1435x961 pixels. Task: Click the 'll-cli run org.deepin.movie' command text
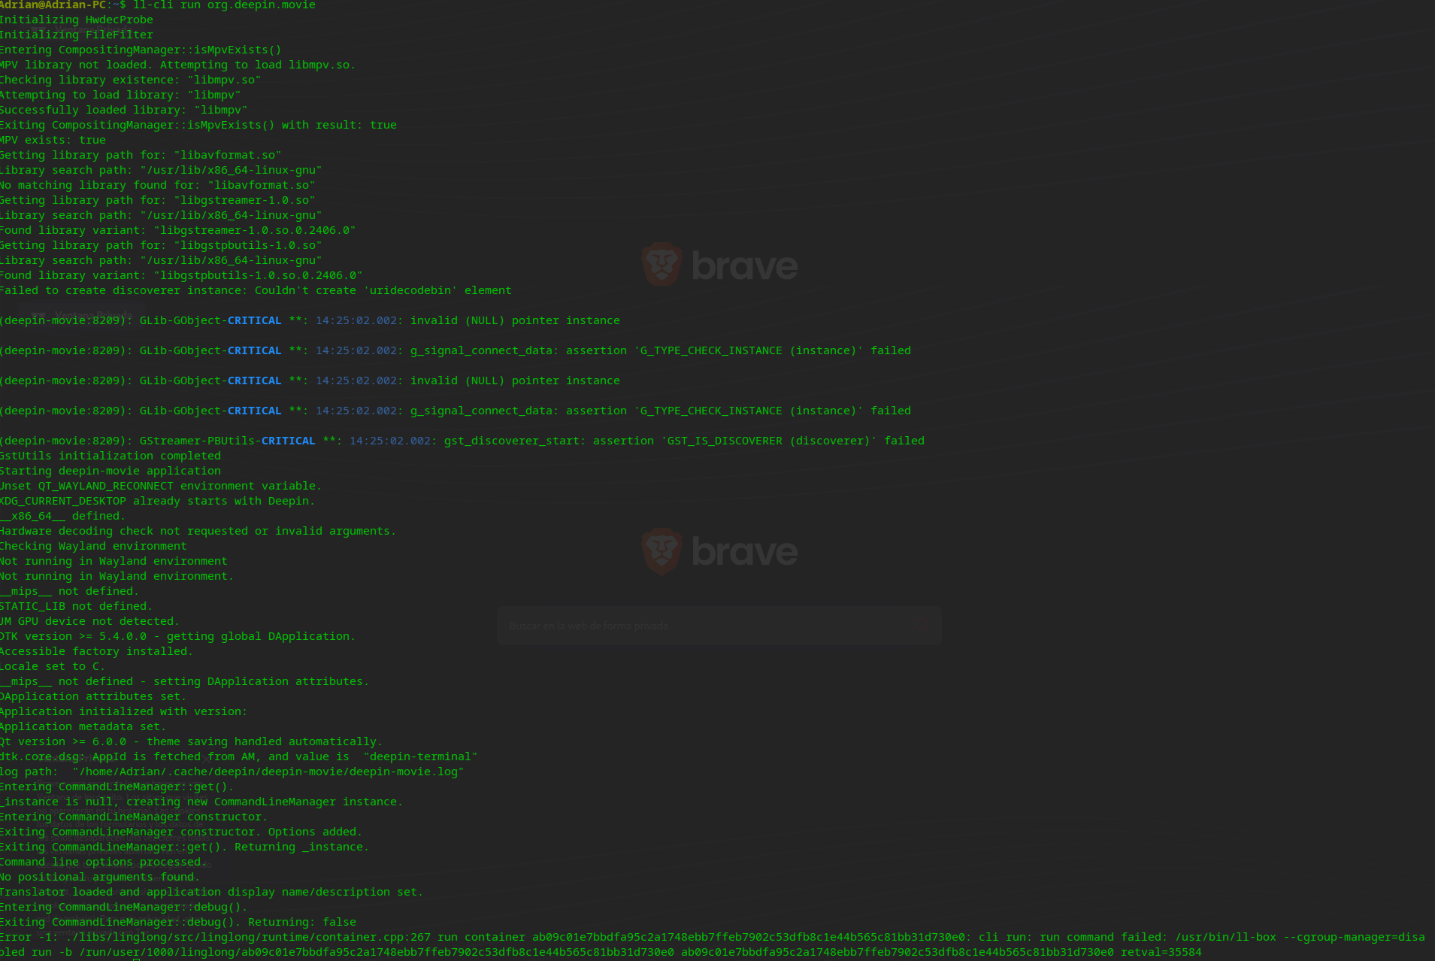click(x=224, y=5)
